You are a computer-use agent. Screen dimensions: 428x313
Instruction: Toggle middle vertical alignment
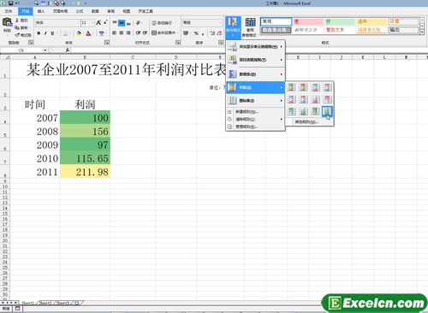click(122, 22)
